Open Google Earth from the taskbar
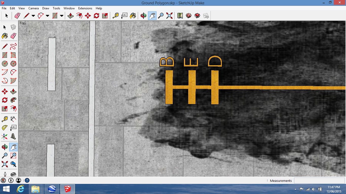Screen dimensions: 346x194 click(x=52, y=189)
